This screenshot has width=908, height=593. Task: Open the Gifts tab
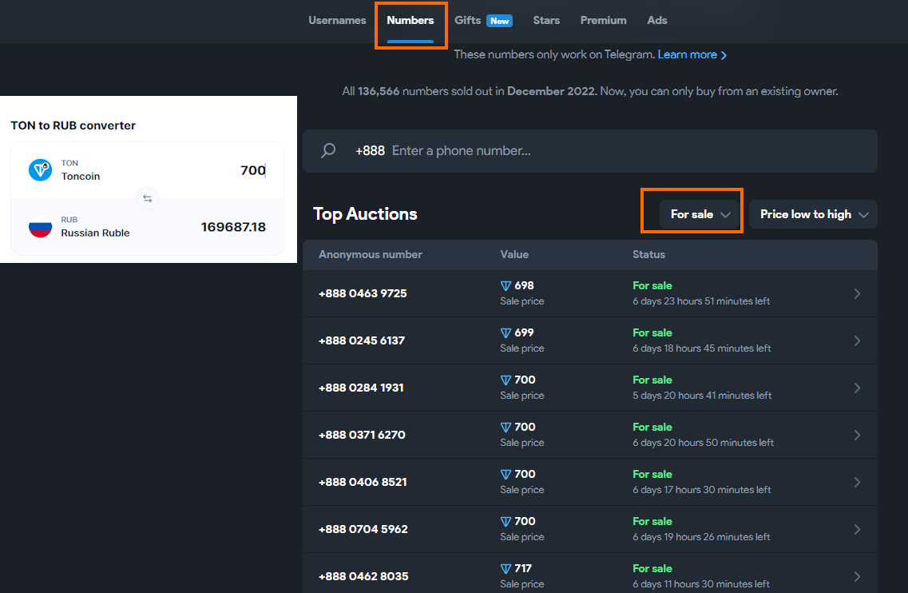(468, 20)
